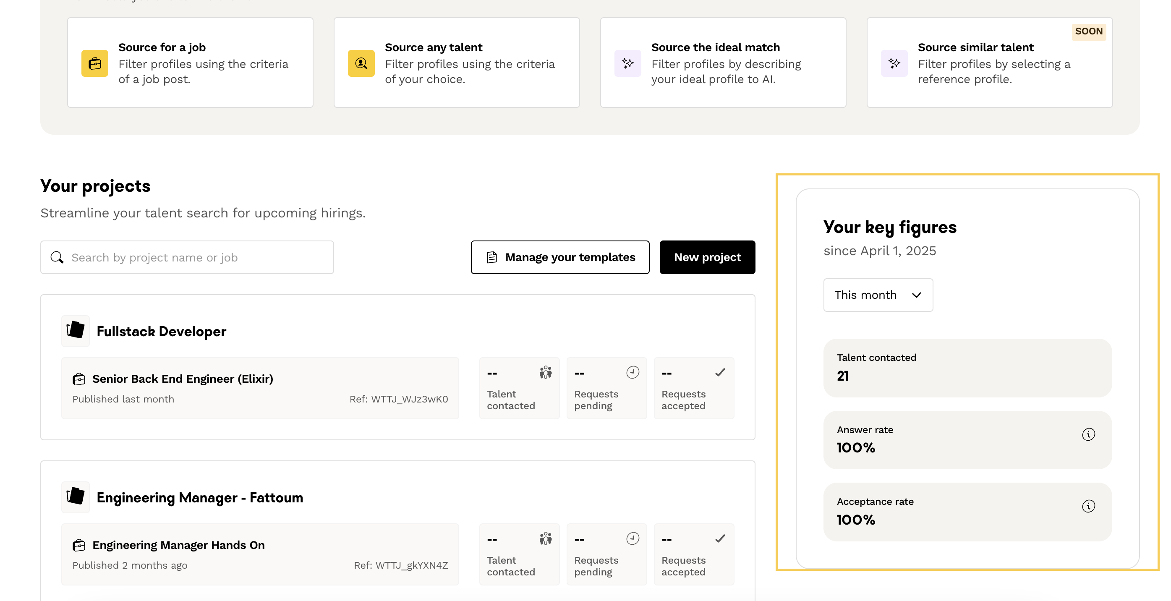1171x601 pixels.
Task: Click the New project button
Action: point(707,257)
